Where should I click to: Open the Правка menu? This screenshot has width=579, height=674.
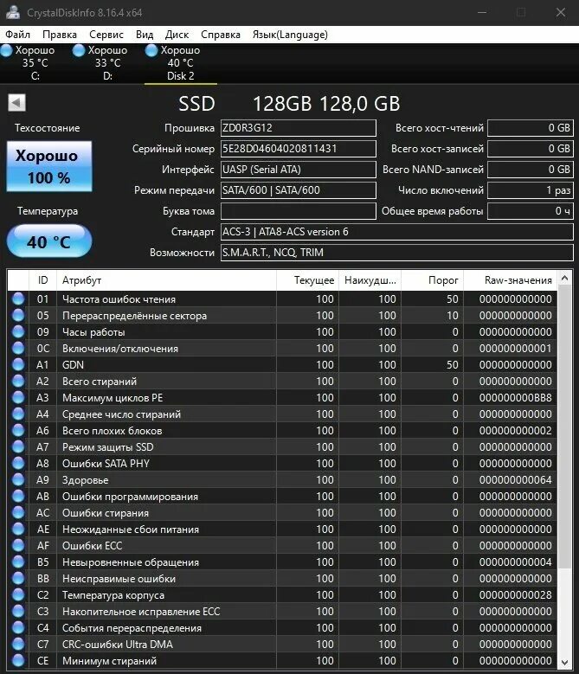[60, 35]
